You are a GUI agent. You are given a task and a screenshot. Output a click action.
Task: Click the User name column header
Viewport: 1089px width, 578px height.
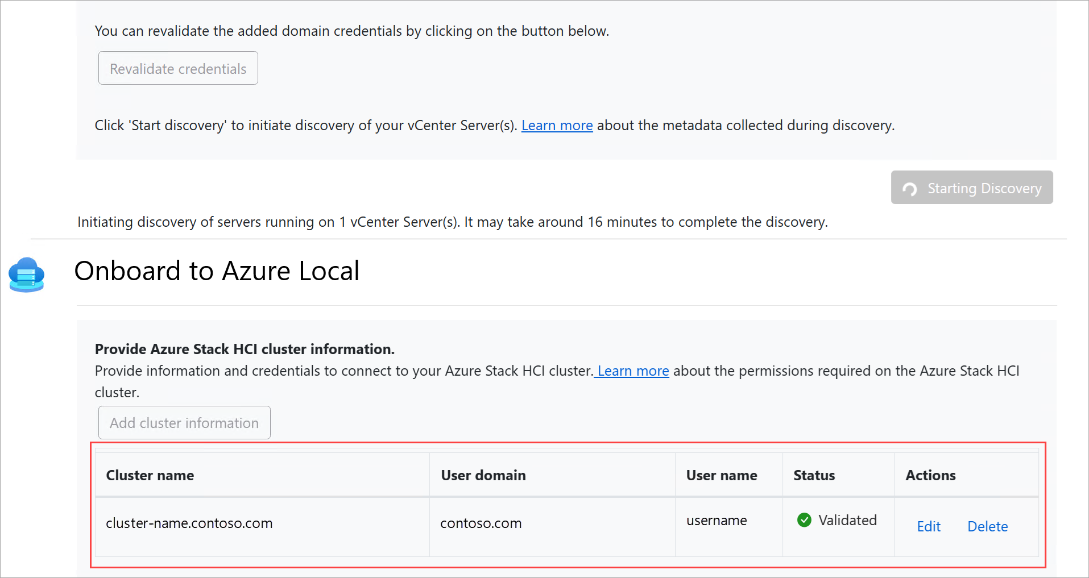pos(721,475)
